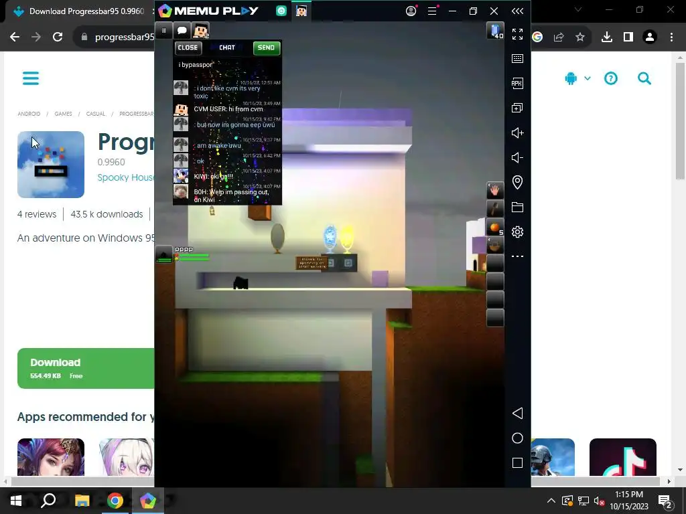Show hidden system tray icons chevron
This screenshot has height=514, width=686.
click(551, 501)
